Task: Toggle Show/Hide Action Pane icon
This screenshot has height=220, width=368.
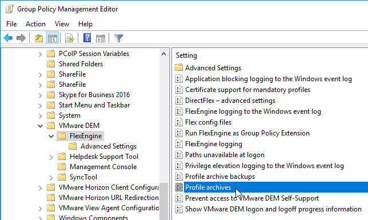Action: point(101,38)
